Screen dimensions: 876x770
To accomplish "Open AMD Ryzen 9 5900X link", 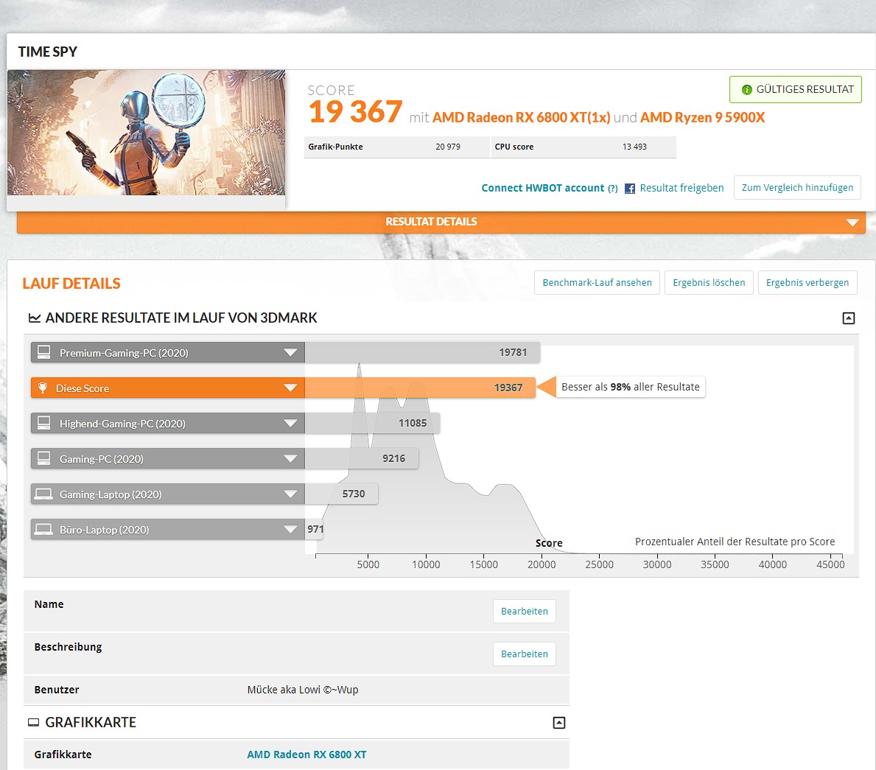I will coord(702,118).
